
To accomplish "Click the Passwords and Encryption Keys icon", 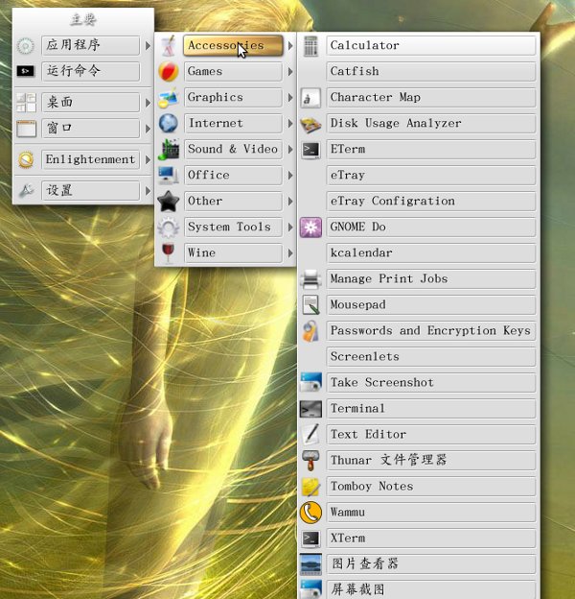I will pos(310,331).
